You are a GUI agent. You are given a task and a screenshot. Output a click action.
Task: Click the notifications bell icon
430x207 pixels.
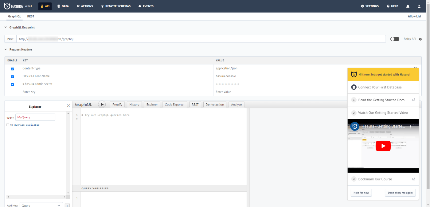tap(408, 6)
